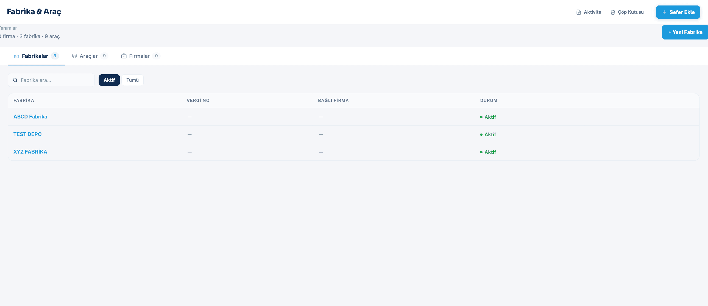Switch to the Fabrikalar tab
The height and width of the screenshot is (306, 708).
pyautogui.click(x=36, y=56)
